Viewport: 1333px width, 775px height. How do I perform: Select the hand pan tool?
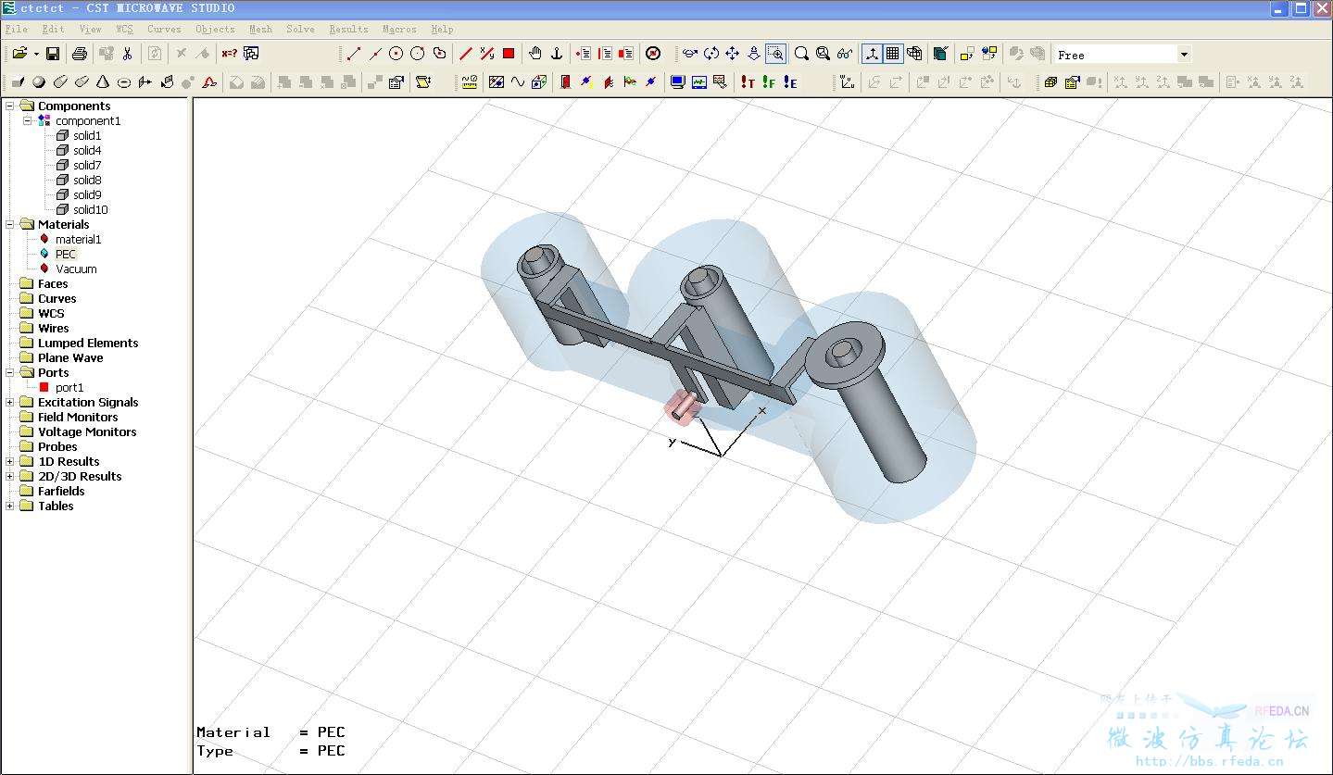[x=535, y=54]
